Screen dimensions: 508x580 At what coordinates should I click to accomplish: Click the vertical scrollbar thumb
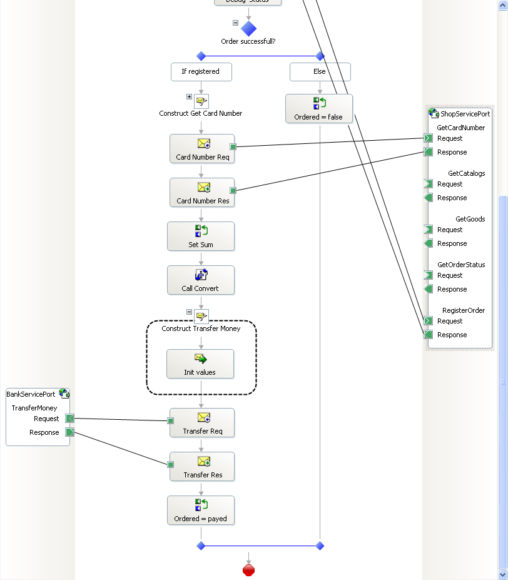503,382
